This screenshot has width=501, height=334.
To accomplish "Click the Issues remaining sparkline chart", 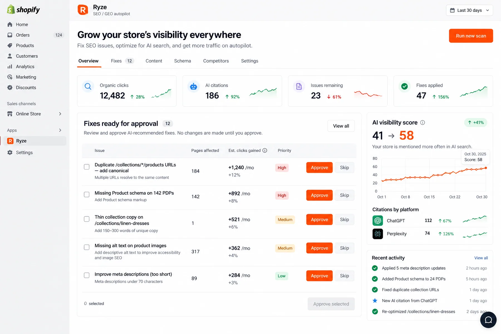I will (x=368, y=94).
